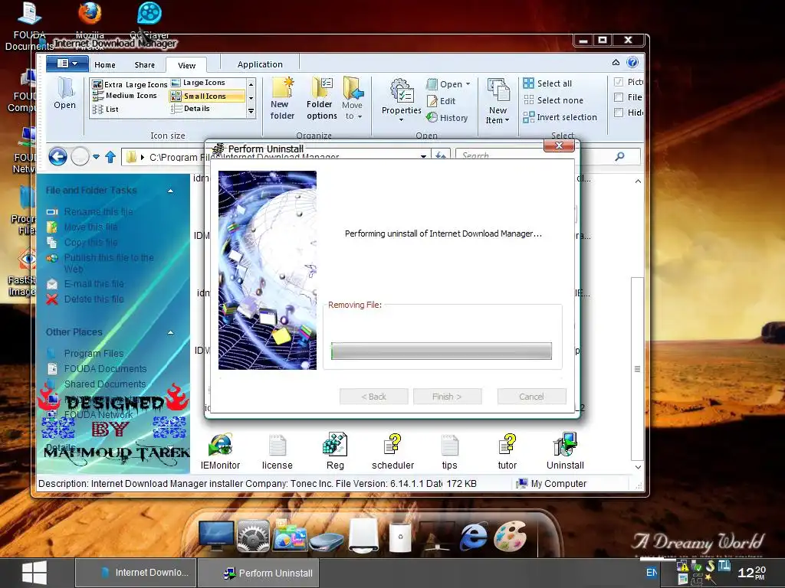Click the uninstall progress bar
Image resolution: width=785 pixels, height=588 pixels.
click(441, 351)
